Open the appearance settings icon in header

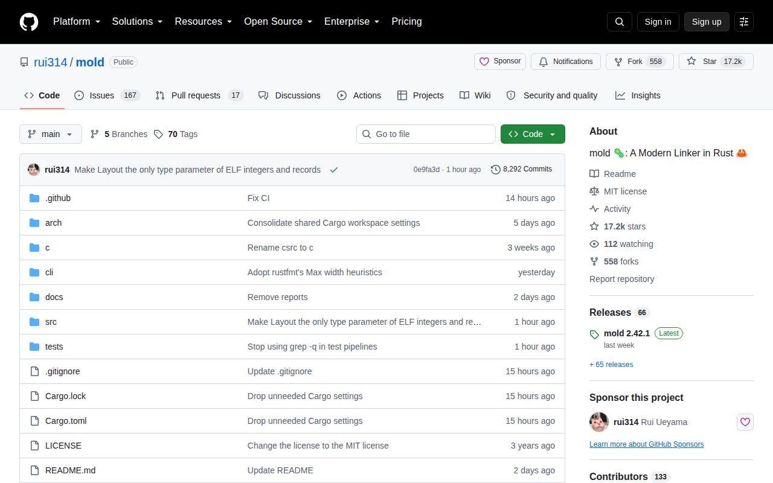click(744, 22)
